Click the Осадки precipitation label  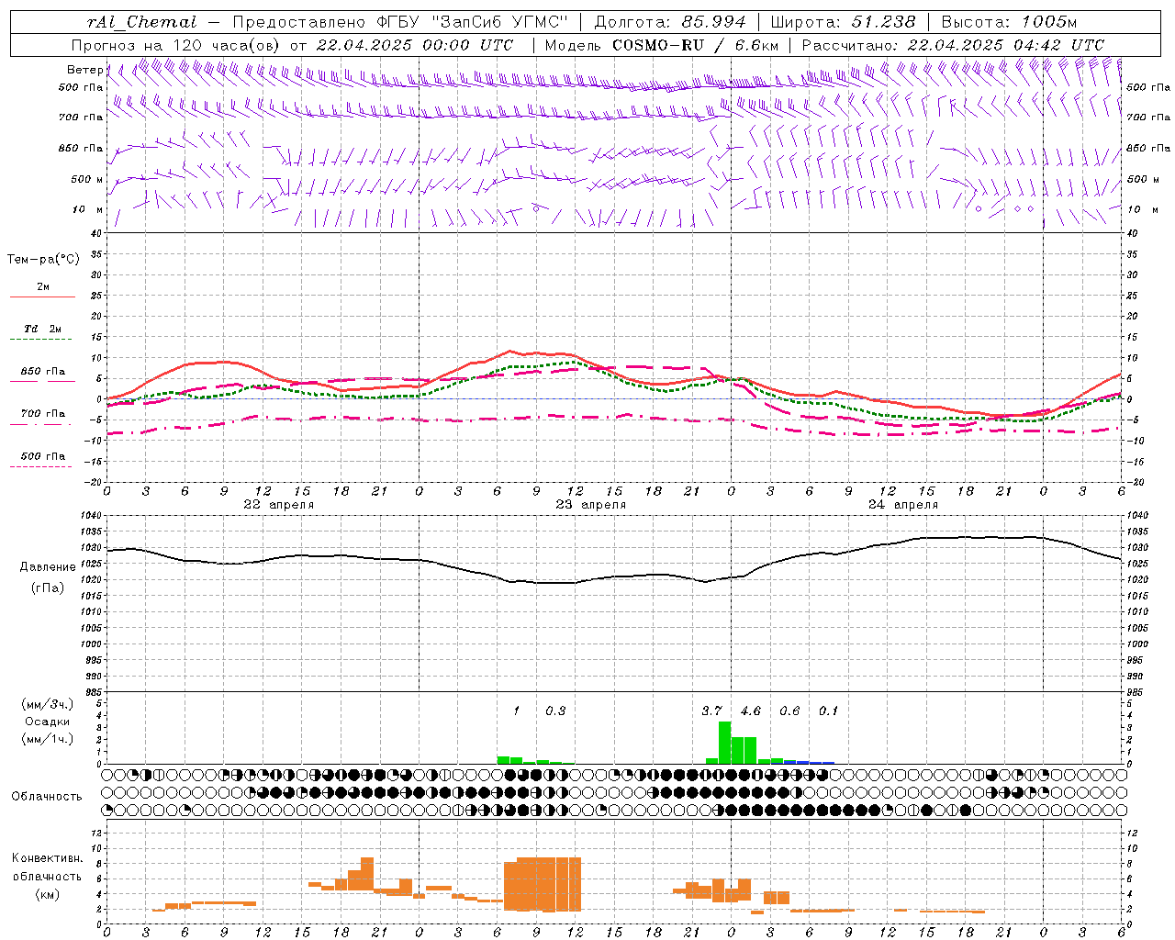(x=47, y=722)
